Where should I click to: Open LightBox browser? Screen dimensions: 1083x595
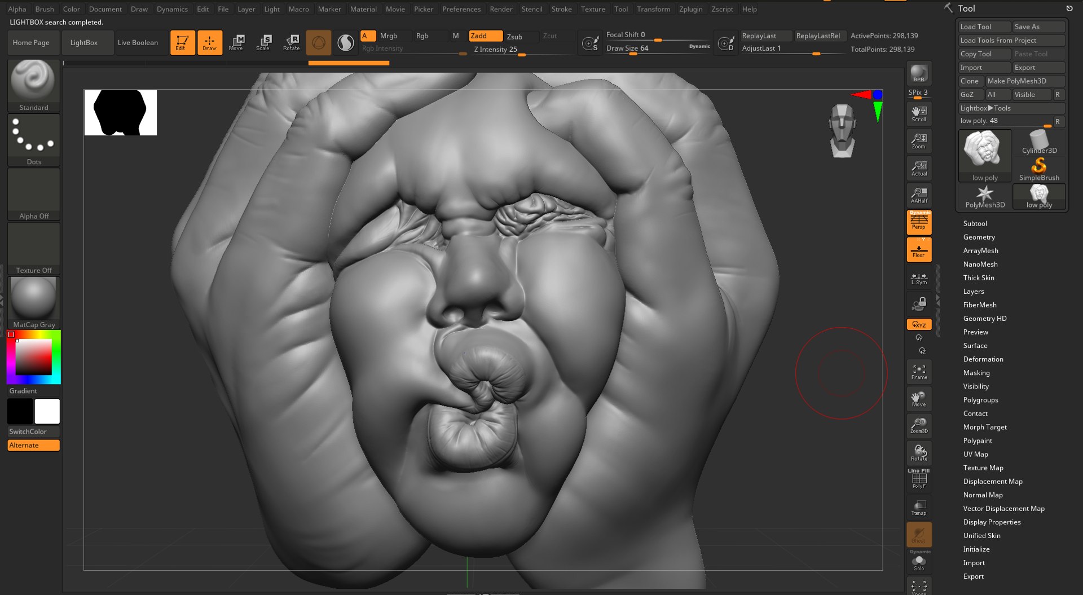coord(84,43)
